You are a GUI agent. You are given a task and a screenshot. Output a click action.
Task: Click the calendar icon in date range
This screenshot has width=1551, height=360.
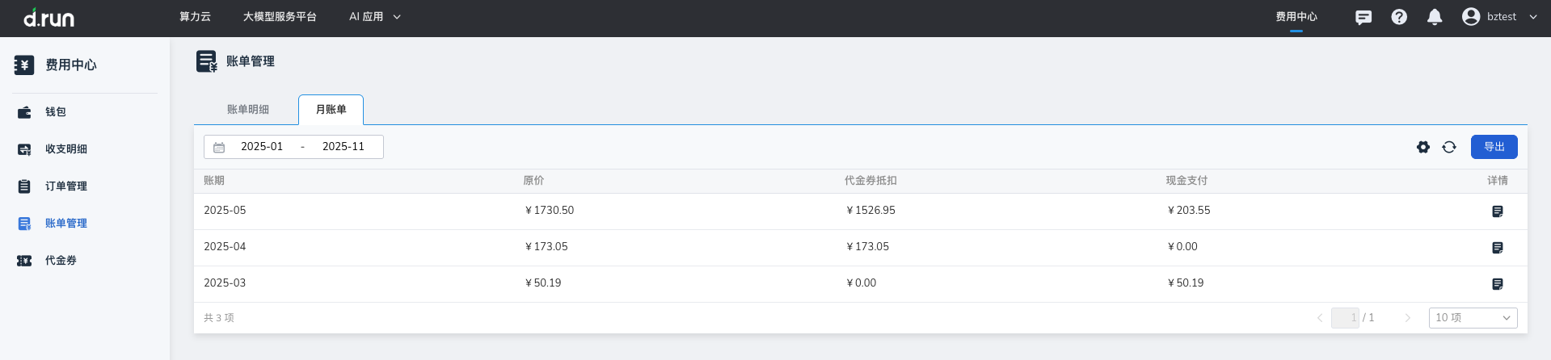tap(219, 147)
